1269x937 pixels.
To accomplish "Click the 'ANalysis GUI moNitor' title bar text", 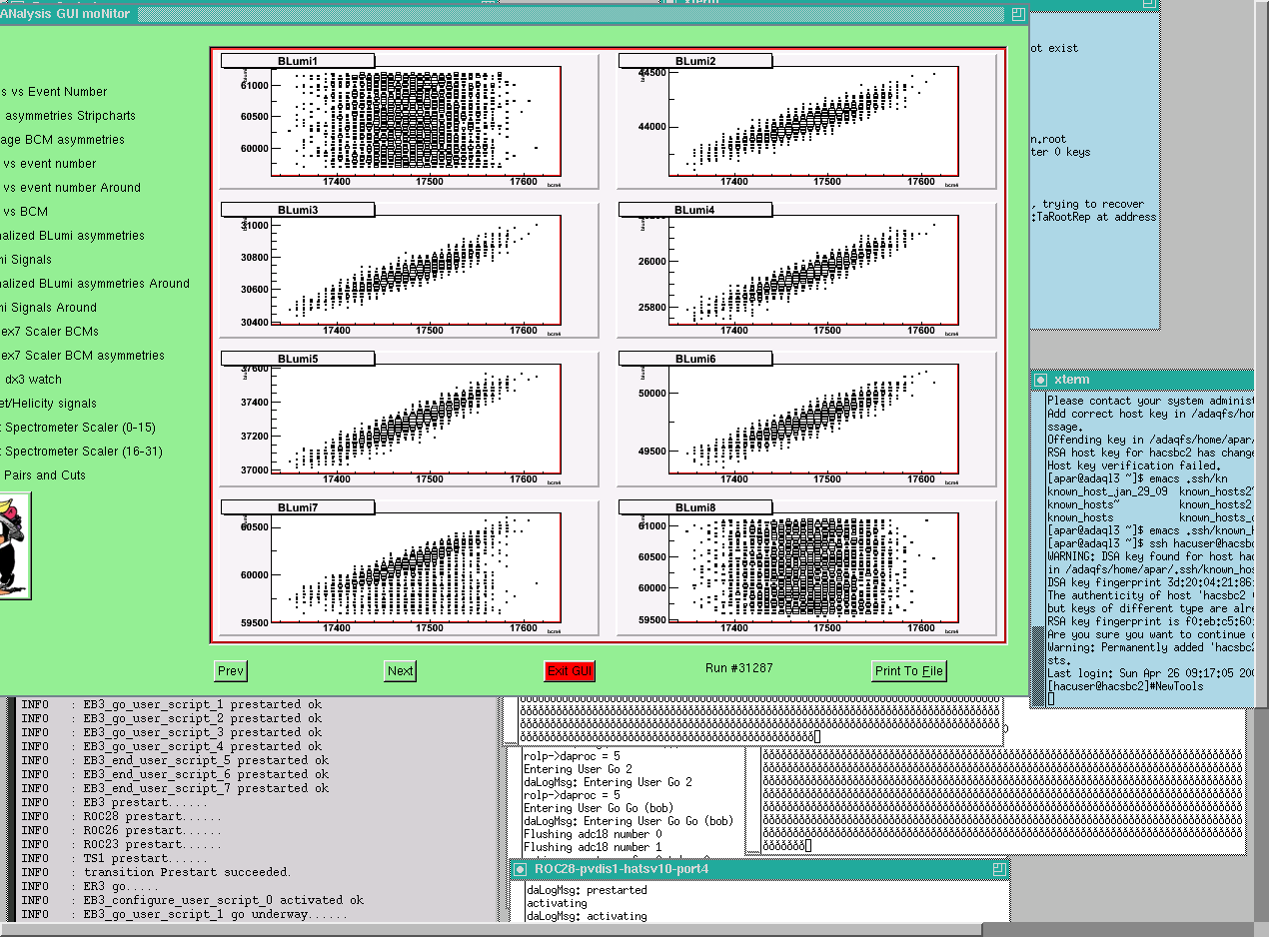I will pos(66,14).
